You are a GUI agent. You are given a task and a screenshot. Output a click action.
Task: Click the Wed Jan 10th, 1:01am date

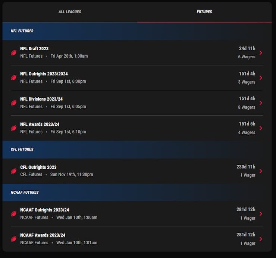pos(77,243)
